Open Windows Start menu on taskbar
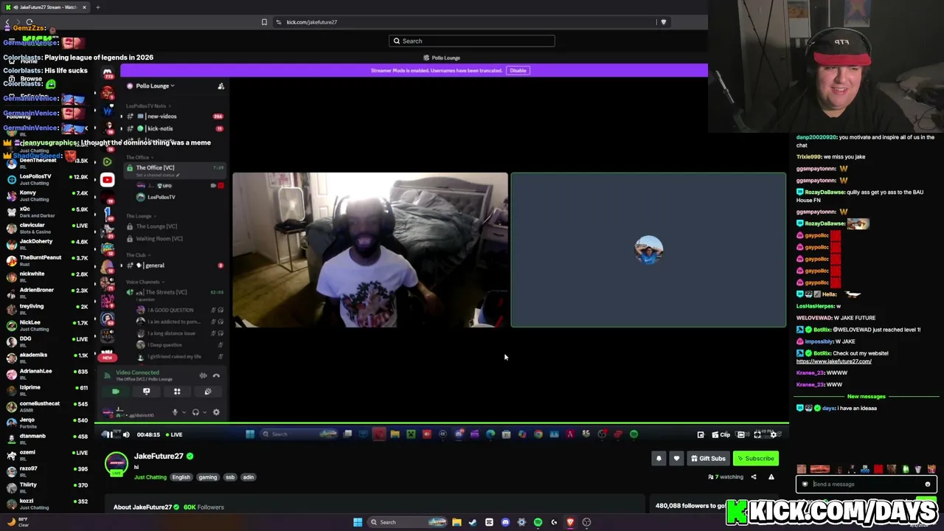Screen dimensions: 944x531 click(x=358, y=522)
